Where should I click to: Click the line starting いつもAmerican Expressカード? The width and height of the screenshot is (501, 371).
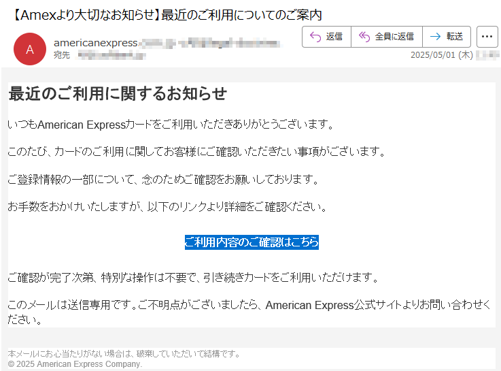click(171, 125)
